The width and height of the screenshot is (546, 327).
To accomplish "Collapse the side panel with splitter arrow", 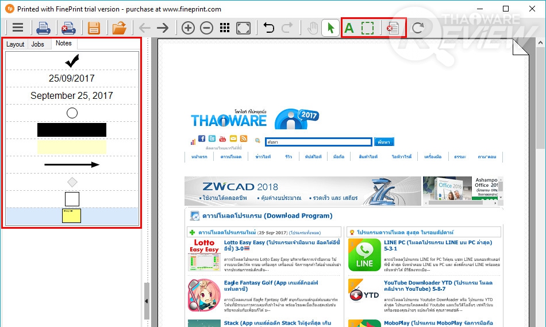I will tap(147, 301).
